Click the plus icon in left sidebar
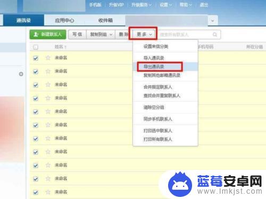The image size is (266, 199). pyautogui.click(x=21, y=74)
